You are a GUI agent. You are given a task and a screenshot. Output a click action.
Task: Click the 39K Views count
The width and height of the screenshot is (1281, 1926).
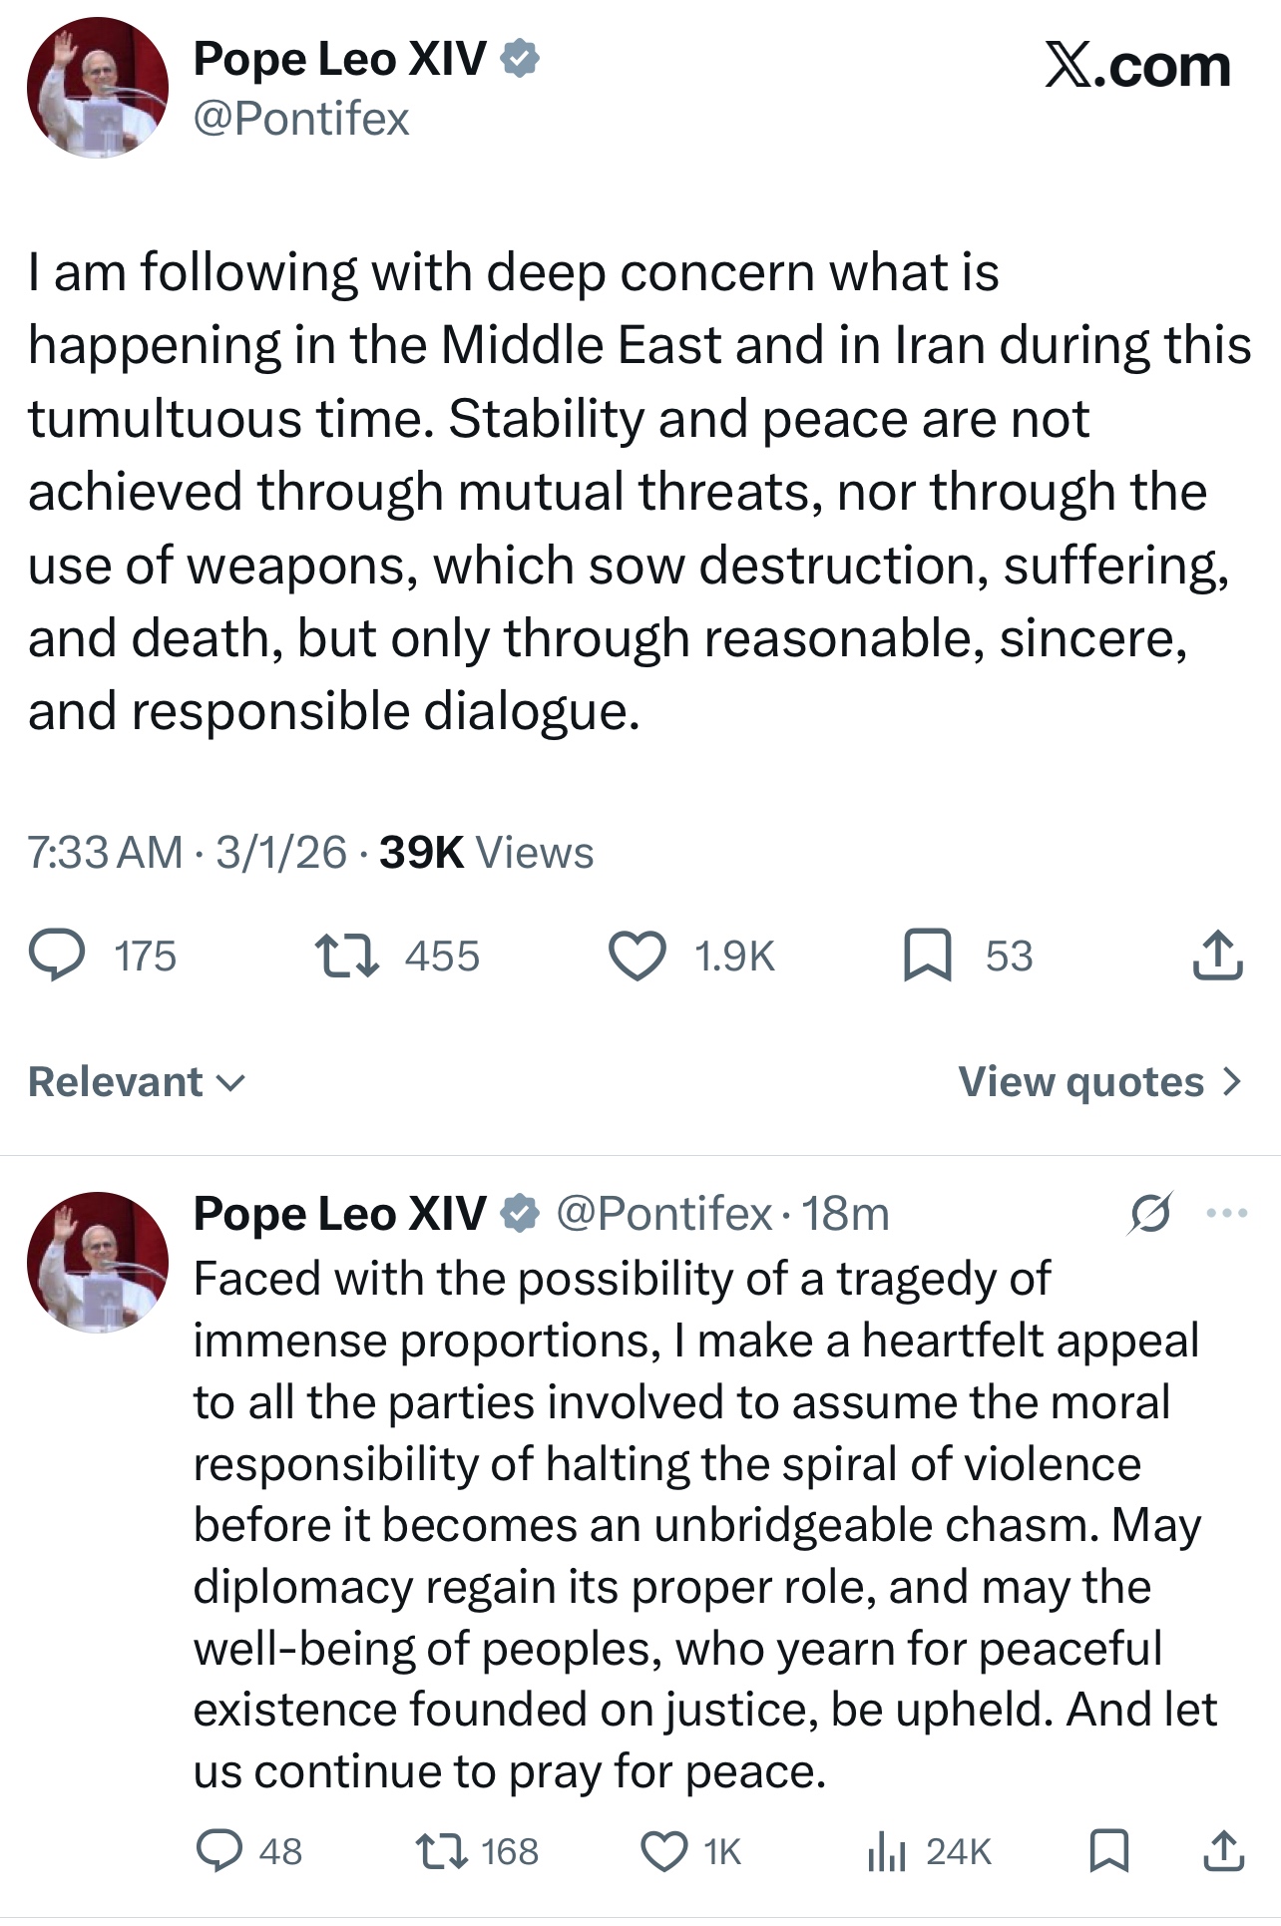point(486,853)
